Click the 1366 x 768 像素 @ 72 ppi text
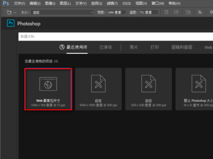 tap(48, 105)
